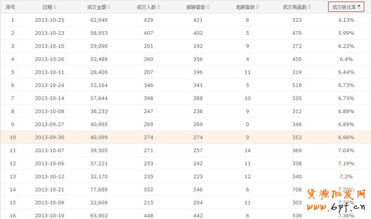371x219 pixels.
Task: Click the 62,949 amount cell
Action: point(99,20)
